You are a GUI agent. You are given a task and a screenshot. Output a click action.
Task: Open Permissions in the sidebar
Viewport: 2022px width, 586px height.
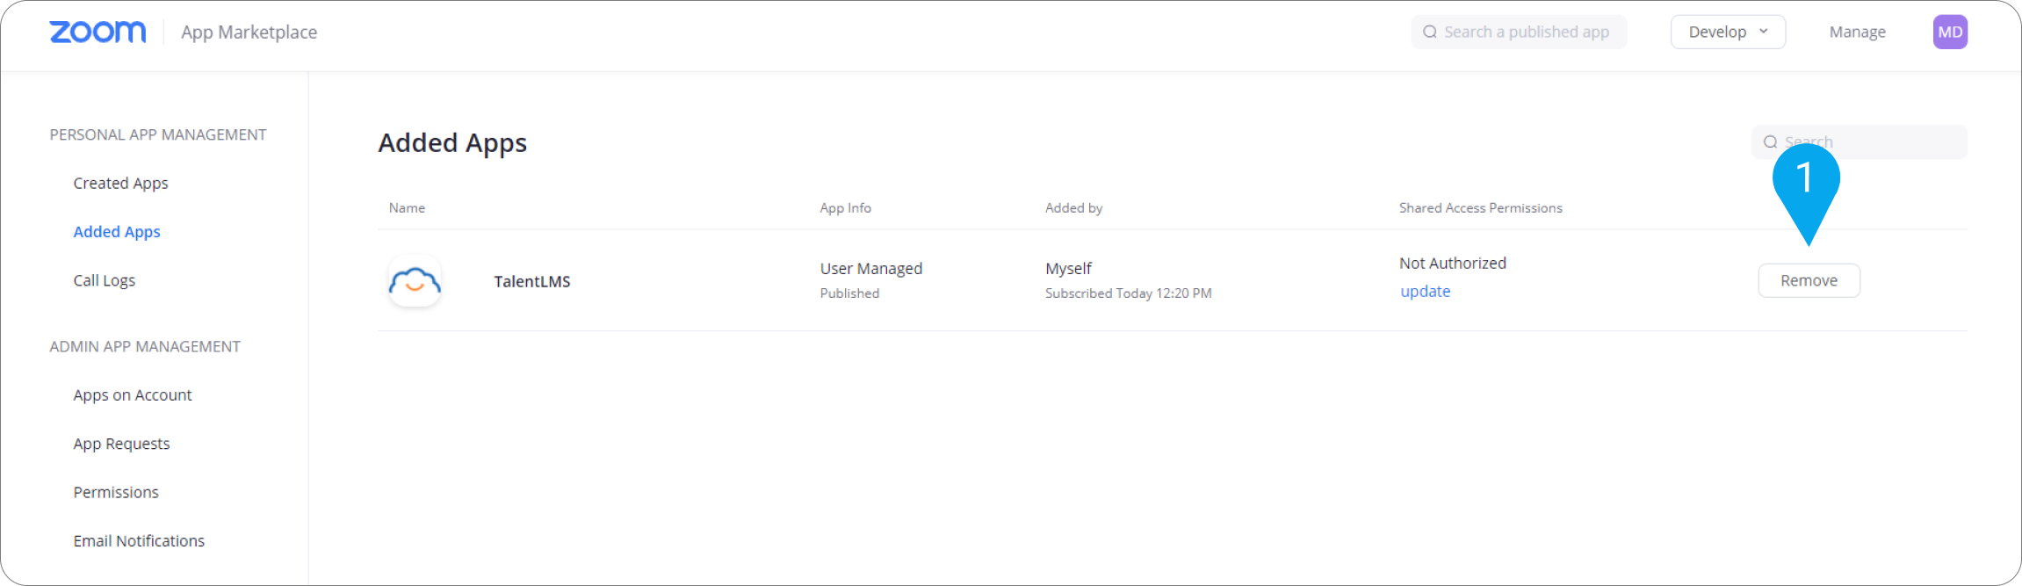pyautogui.click(x=116, y=492)
